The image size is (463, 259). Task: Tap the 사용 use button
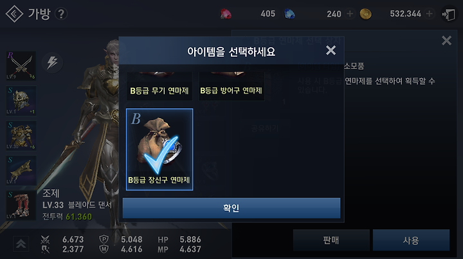411,240
